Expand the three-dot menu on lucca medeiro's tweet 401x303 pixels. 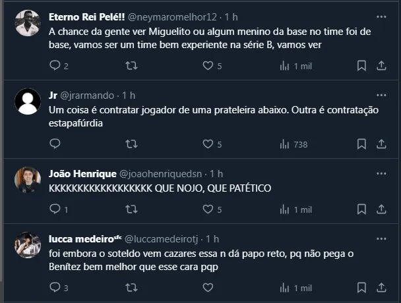click(381, 237)
